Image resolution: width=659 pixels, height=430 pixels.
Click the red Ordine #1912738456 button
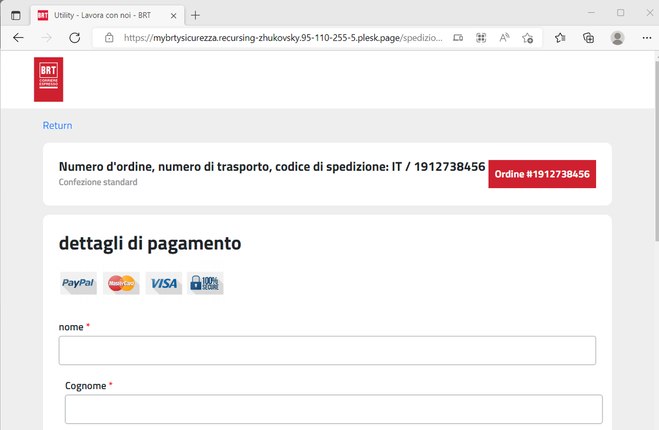pos(542,174)
